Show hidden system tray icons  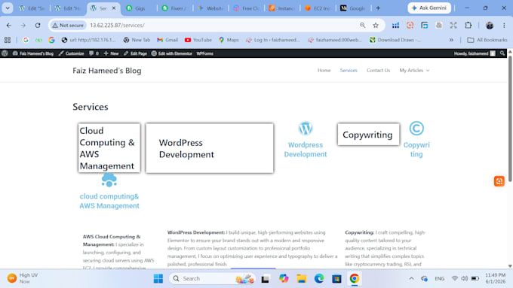411,278
